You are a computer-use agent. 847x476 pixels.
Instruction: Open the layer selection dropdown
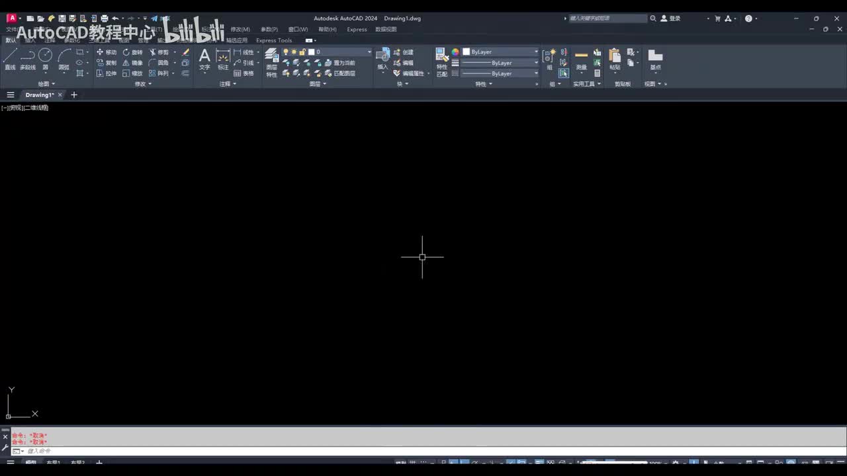tap(339, 52)
